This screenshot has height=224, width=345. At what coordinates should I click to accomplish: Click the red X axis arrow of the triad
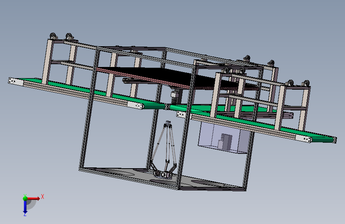[x=33, y=198]
